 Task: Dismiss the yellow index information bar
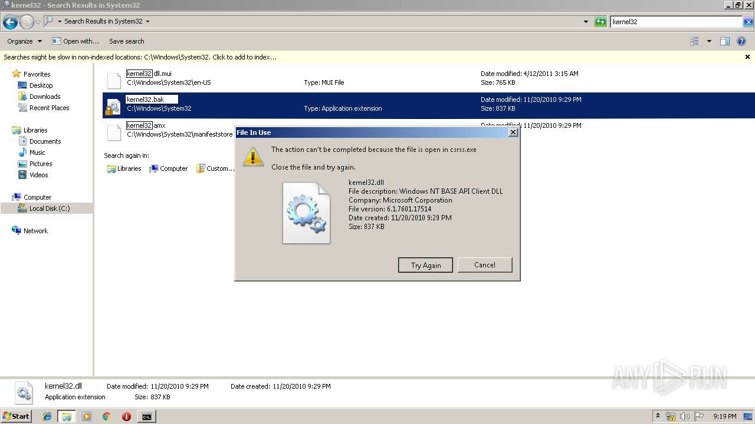pyautogui.click(x=747, y=57)
